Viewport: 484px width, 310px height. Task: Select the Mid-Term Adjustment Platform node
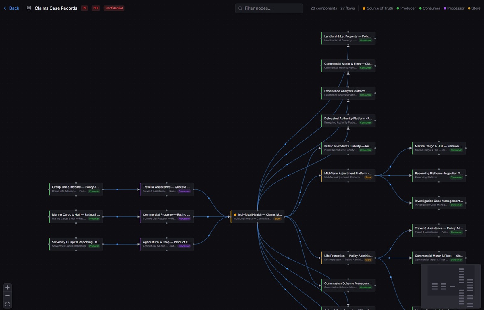pyautogui.click(x=348, y=175)
